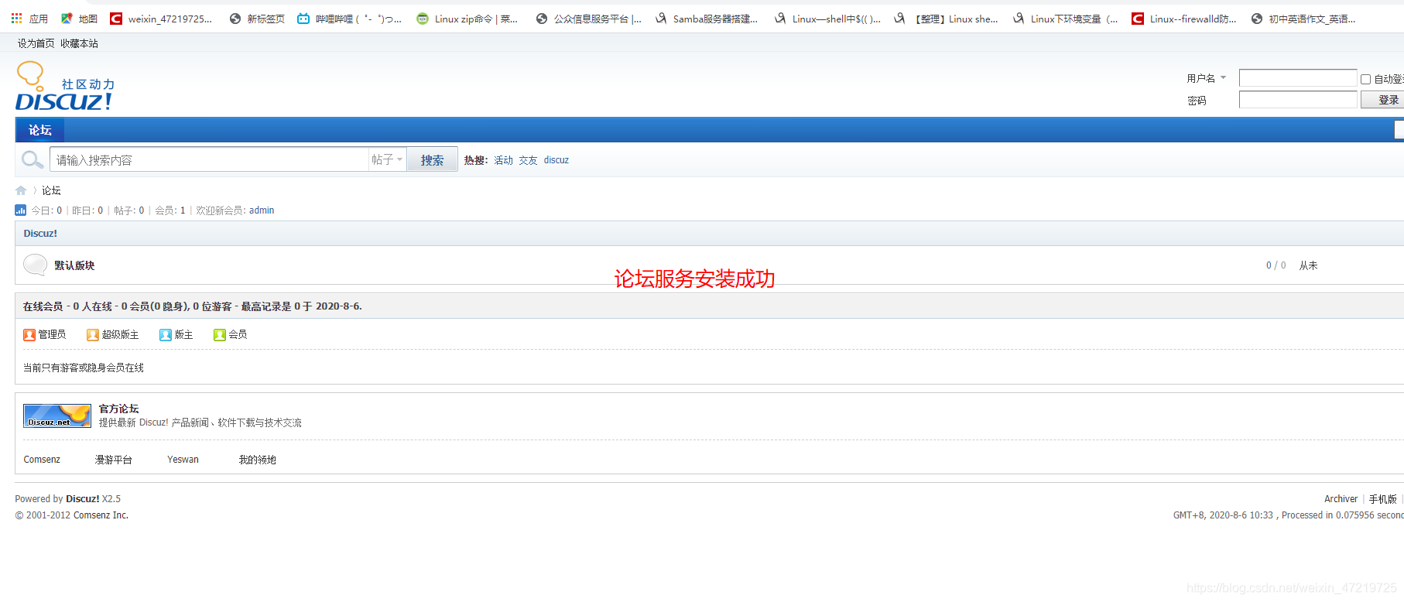Viewport: 1404px width, 602px height.
Task: Open the Linux—shell中$(( )) bookmark
Action: [x=827, y=19]
